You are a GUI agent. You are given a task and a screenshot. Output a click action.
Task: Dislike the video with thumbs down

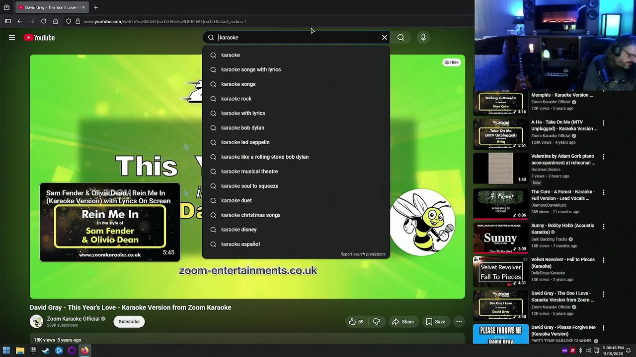(376, 322)
